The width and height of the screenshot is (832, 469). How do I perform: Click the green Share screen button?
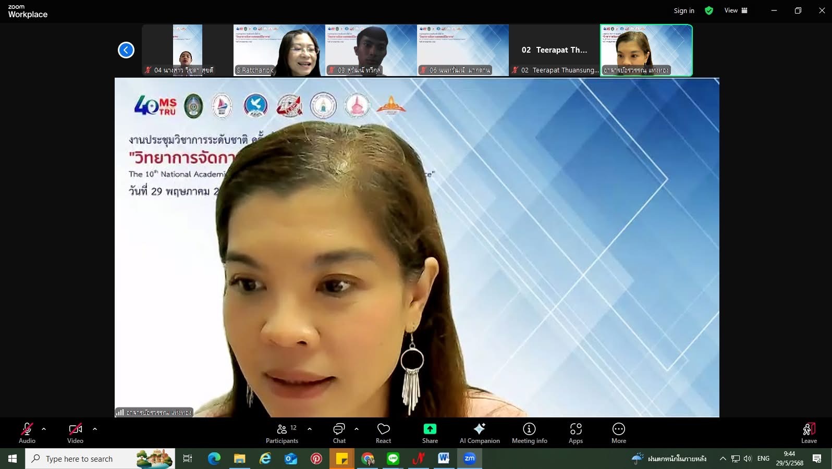[x=430, y=433]
